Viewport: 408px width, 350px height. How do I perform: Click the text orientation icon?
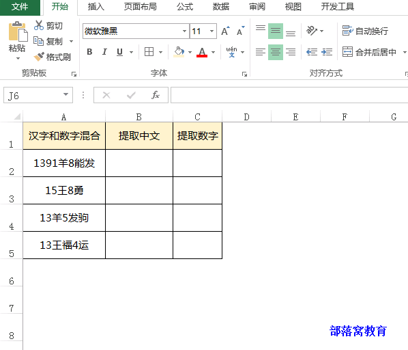click(x=312, y=31)
